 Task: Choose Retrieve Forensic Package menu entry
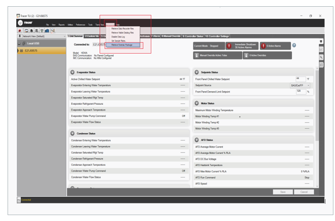point(123,45)
